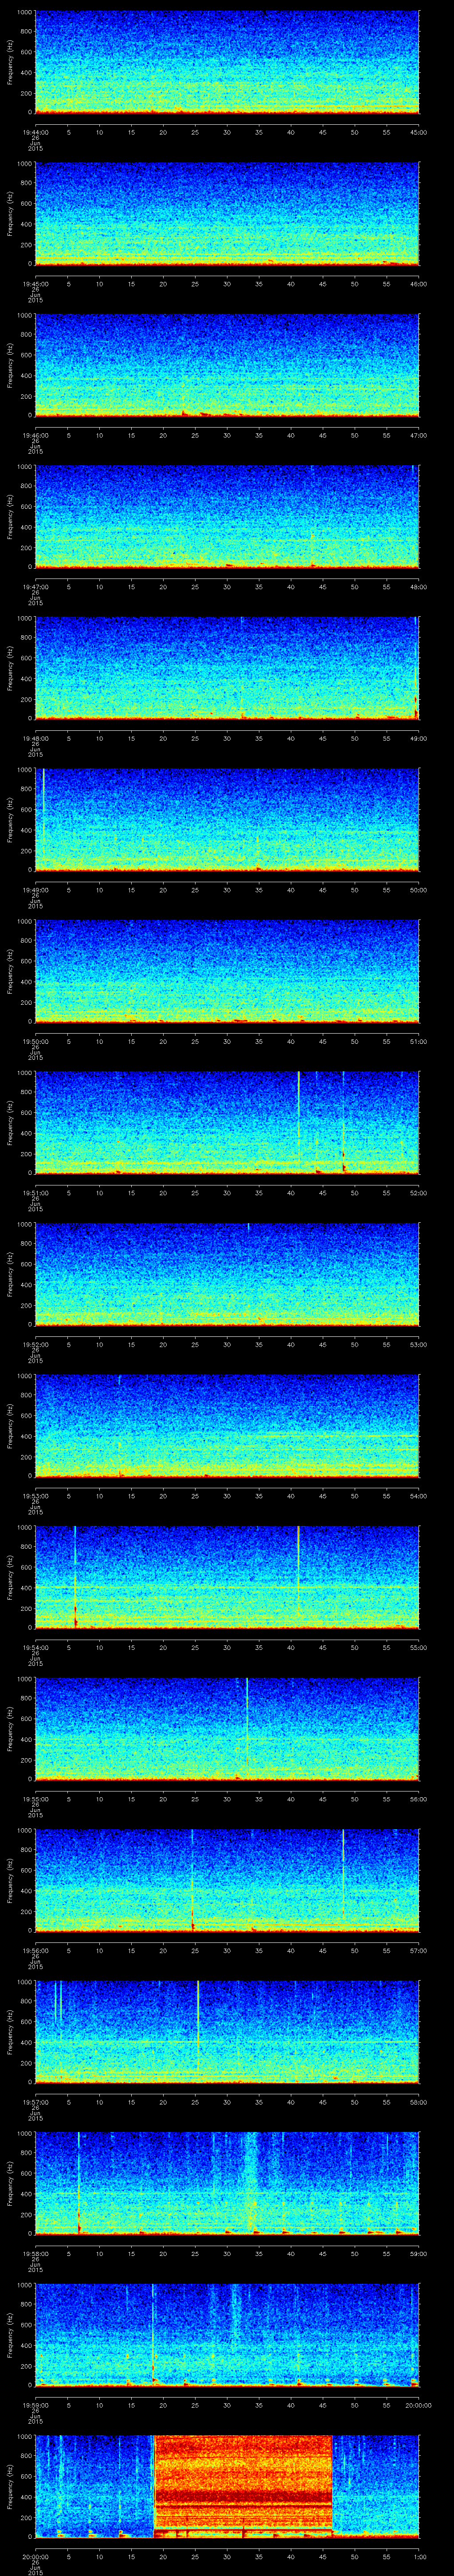The height and width of the screenshot is (2576, 454).
Task: Select the 19:45:00 spectrogram panel
Action: (x=227, y=213)
